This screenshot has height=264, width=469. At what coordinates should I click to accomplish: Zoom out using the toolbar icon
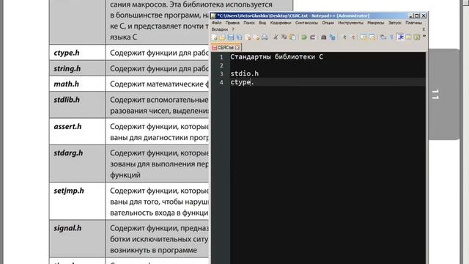click(353, 37)
